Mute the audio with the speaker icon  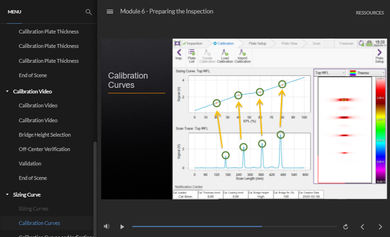point(107,227)
